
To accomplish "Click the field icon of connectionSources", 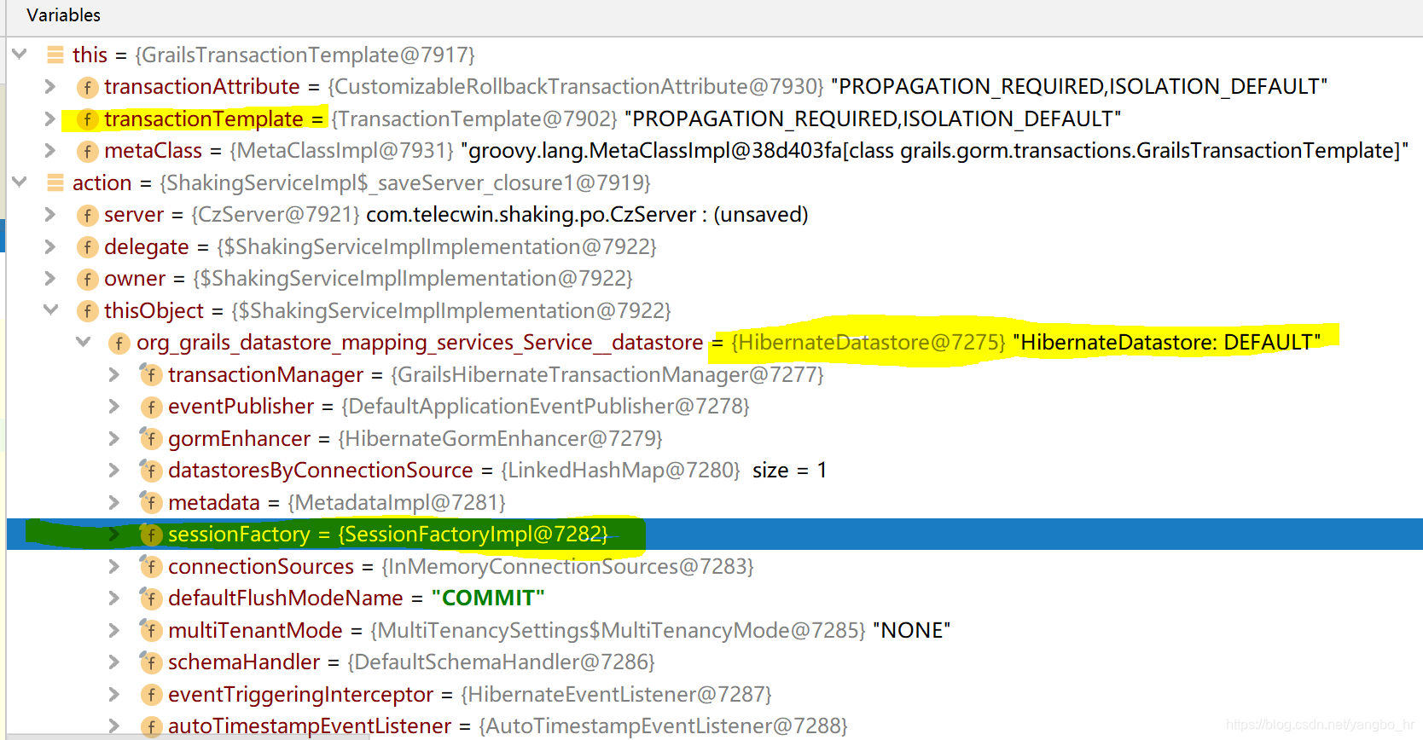I will click(151, 566).
